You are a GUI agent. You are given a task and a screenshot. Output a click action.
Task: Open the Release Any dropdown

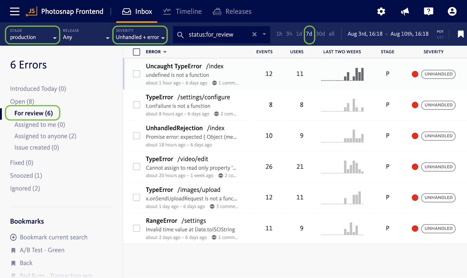86,35
